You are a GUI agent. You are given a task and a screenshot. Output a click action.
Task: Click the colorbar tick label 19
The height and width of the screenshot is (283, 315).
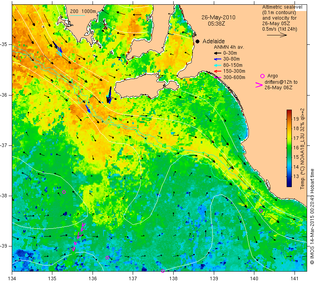coord(296,119)
